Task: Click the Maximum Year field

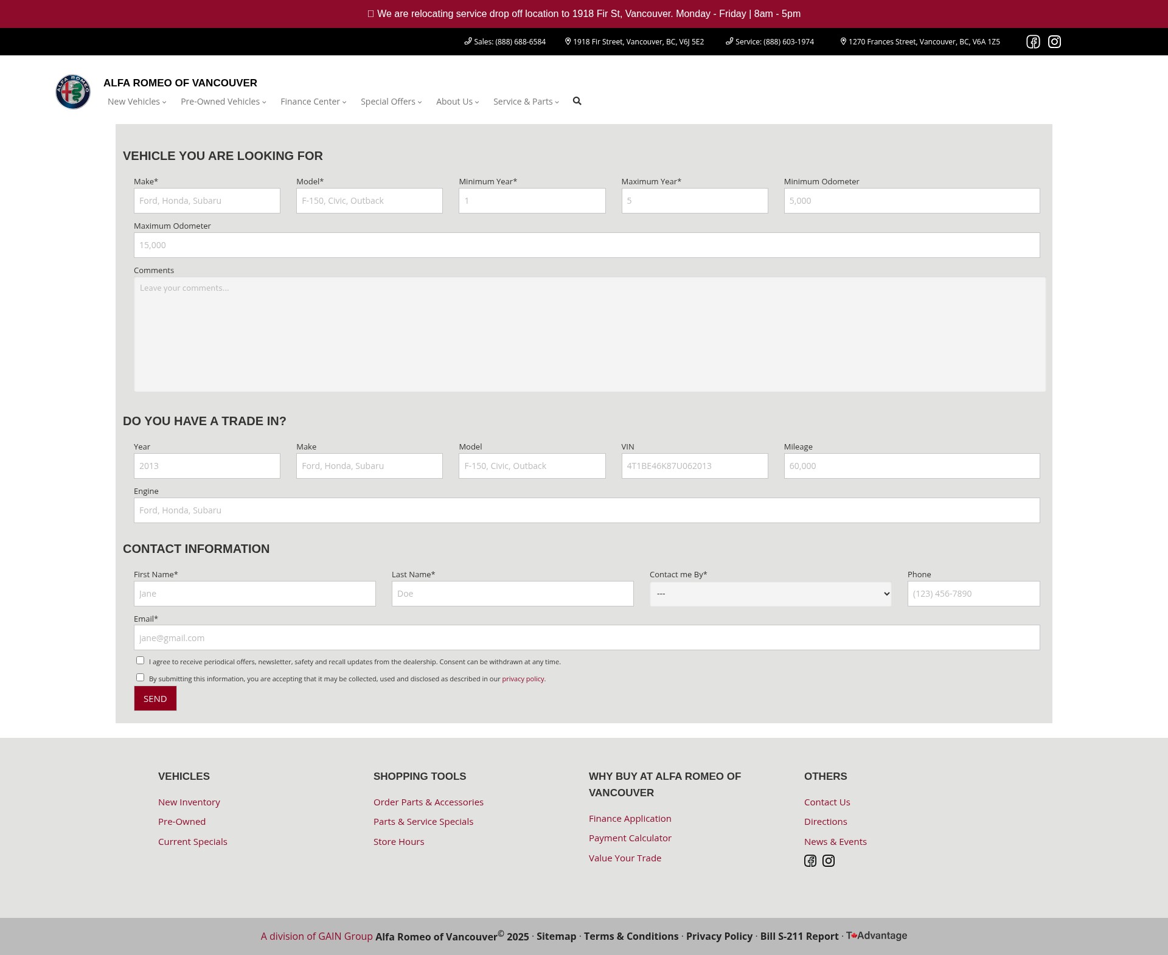Action: 695,201
